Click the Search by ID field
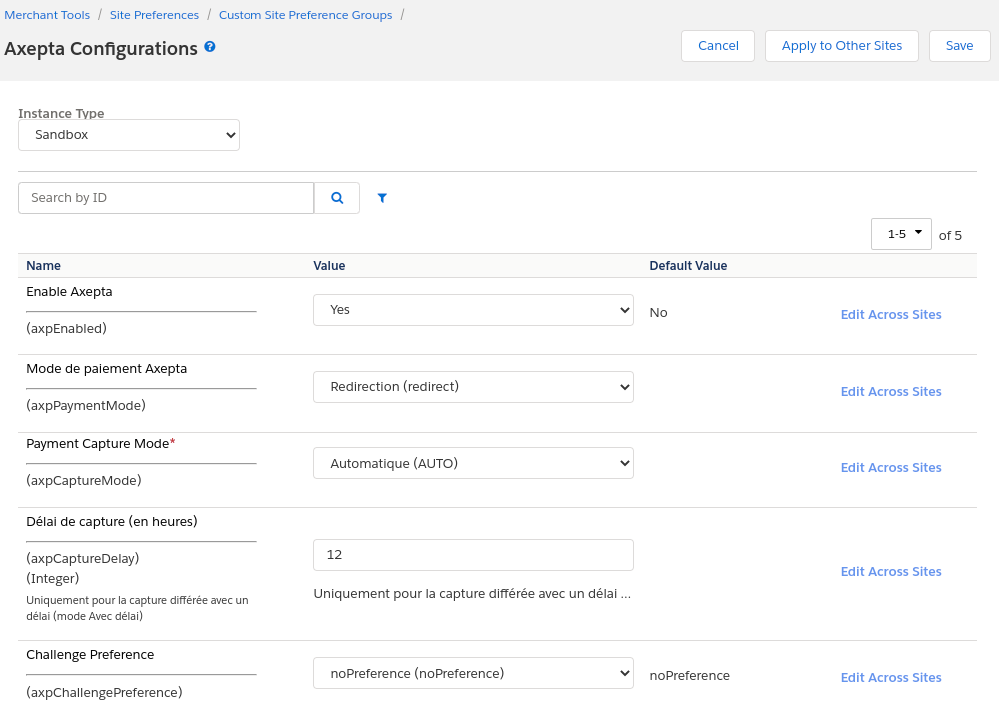The height and width of the screenshot is (709, 999). pos(166,198)
